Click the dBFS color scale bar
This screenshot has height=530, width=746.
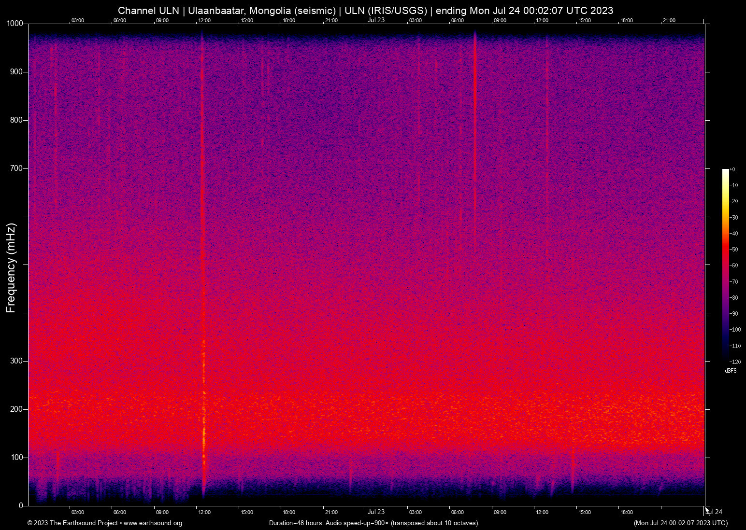725,265
